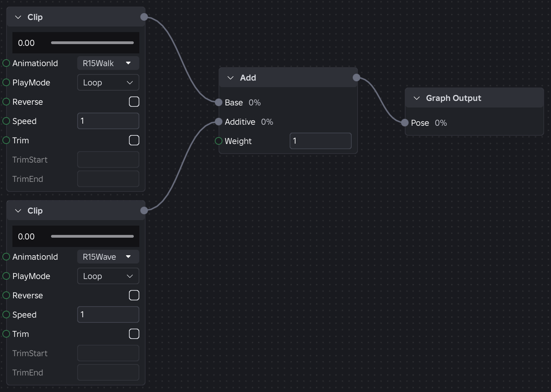Click the Reverse port of the R15Walk clip
Viewport: 551px width, 392px height.
pyautogui.click(x=6, y=102)
